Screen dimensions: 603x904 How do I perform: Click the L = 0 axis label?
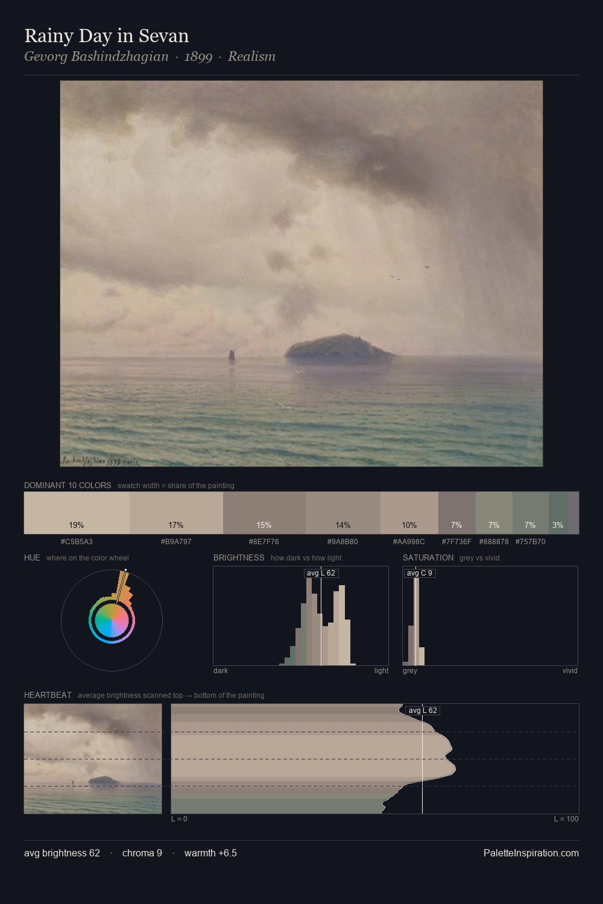pos(179,819)
